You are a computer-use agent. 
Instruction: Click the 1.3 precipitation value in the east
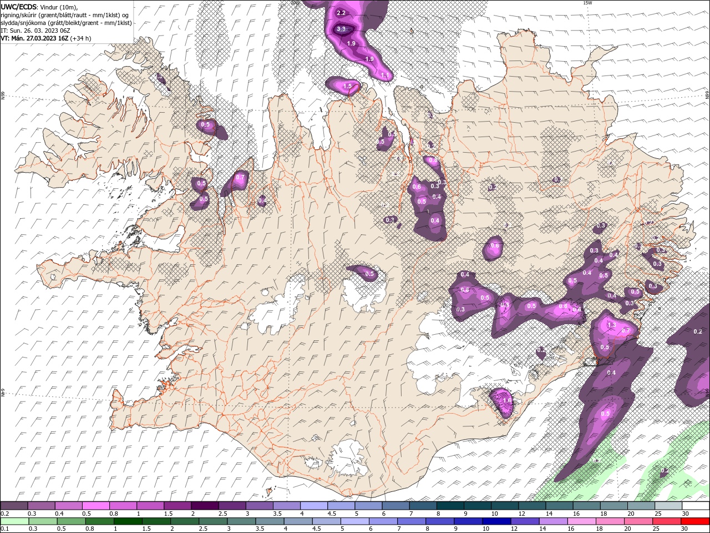tap(612, 325)
